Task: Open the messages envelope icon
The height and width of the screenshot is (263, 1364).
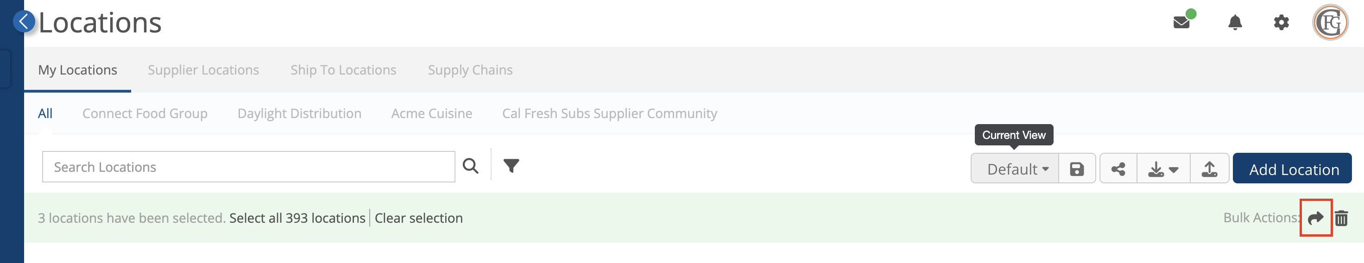Action: (x=1181, y=22)
